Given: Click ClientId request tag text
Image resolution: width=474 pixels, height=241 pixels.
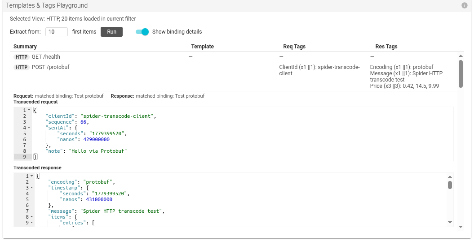Looking at the screenshot, I should [319, 70].
